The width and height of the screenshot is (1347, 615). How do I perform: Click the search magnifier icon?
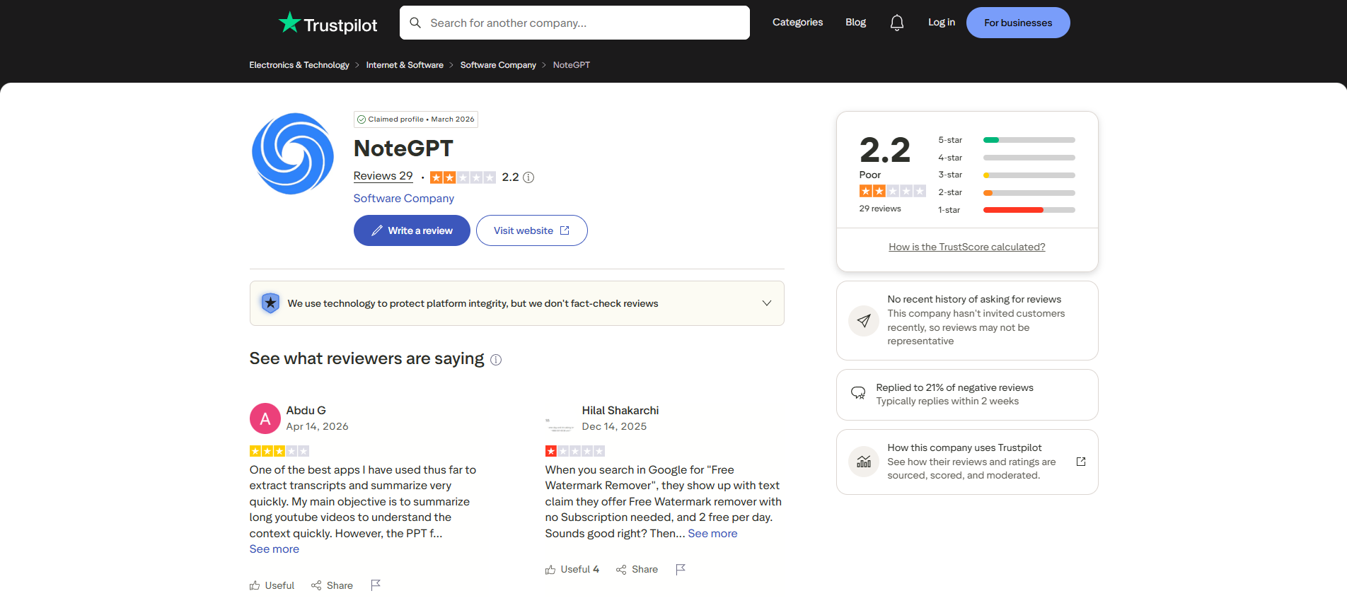point(415,23)
